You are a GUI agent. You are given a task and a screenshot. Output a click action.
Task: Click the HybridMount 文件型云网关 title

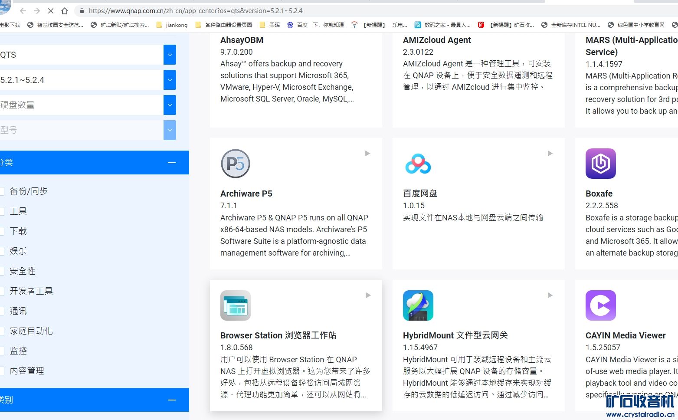coord(455,335)
